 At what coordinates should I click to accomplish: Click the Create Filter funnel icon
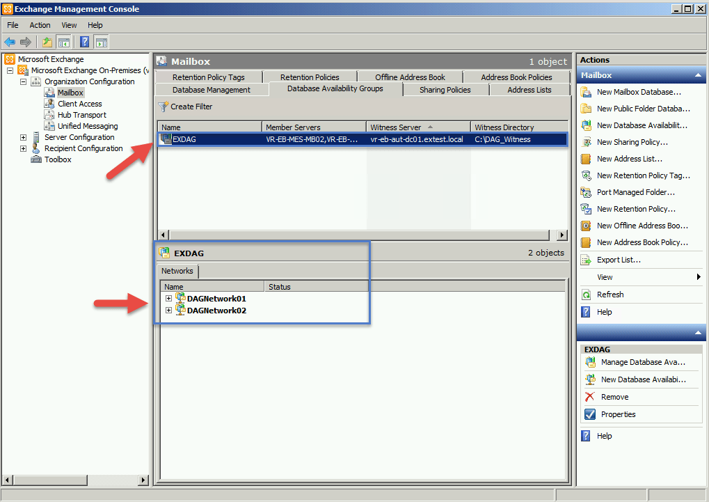[164, 107]
